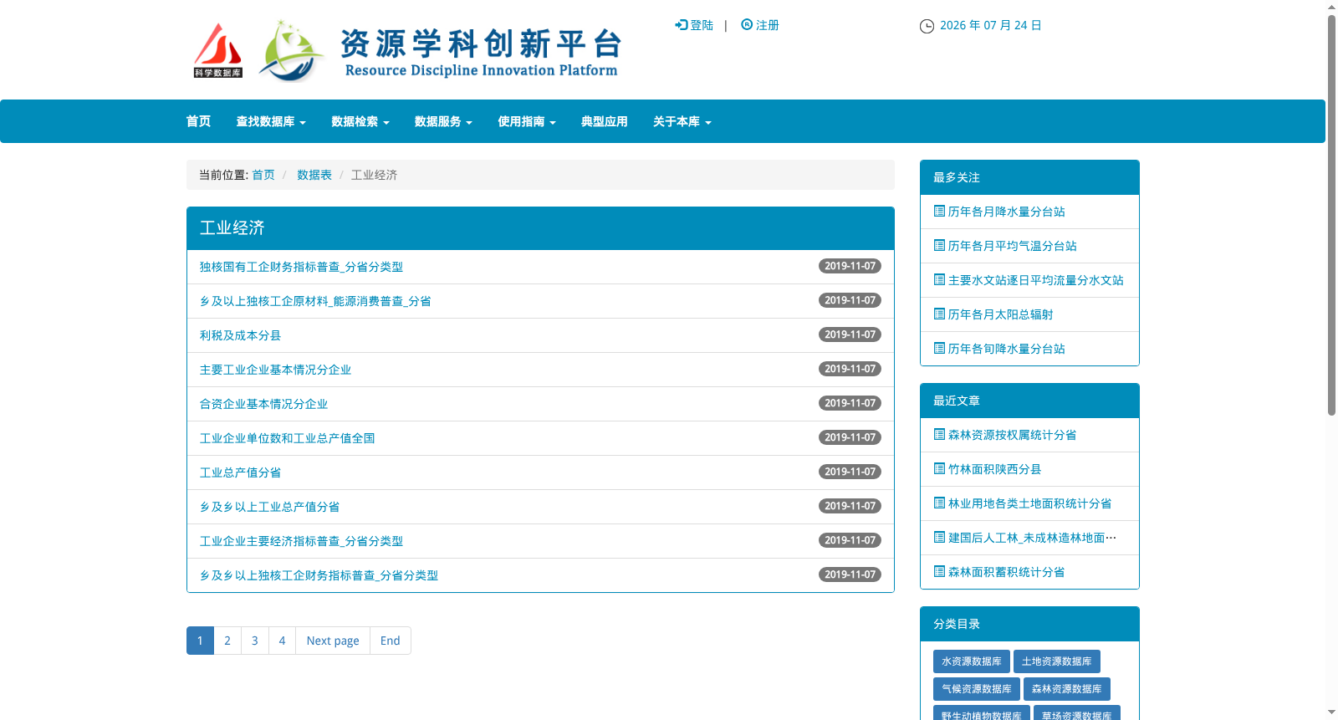Viewport: 1338px width, 720px height.
Task: Expand the 数据服务 dropdown menu
Action: pyautogui.click(x=443, y=121)
